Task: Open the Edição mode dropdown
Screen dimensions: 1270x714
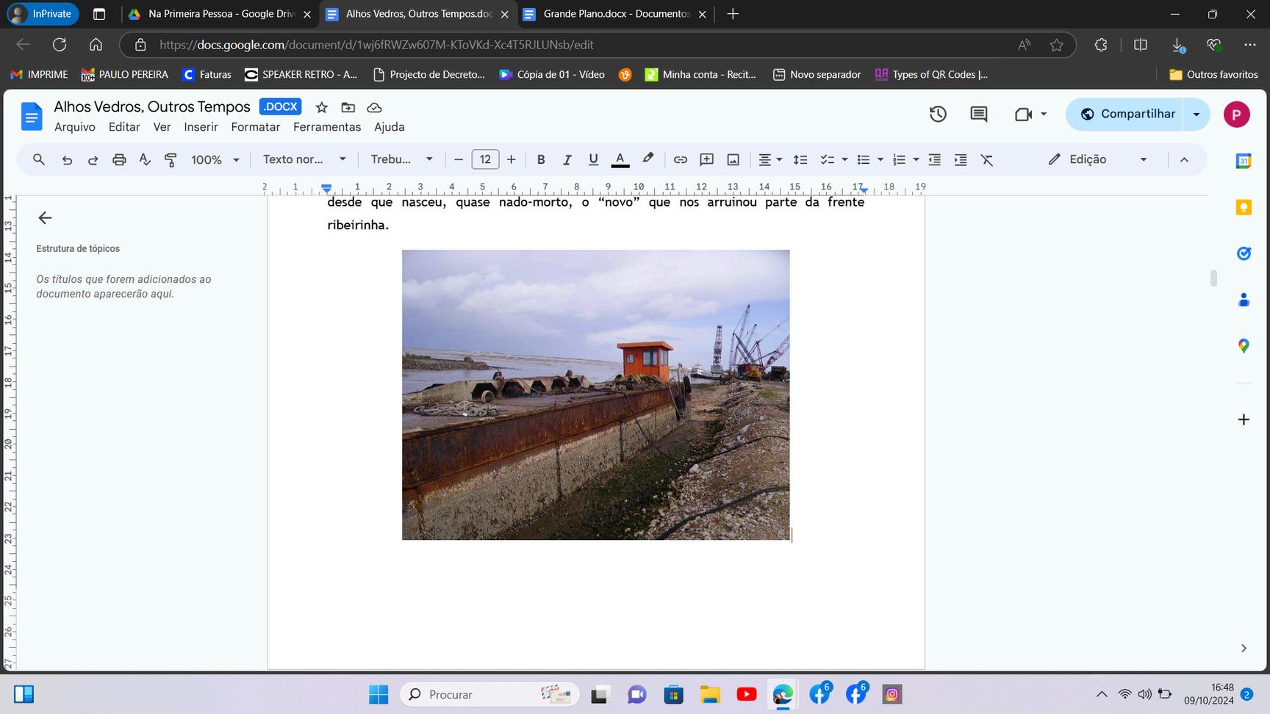Action: click(x=1097, y=159)
